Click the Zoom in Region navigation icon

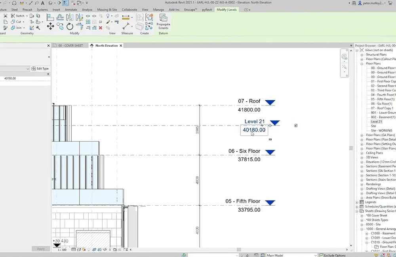coord(344,67)
